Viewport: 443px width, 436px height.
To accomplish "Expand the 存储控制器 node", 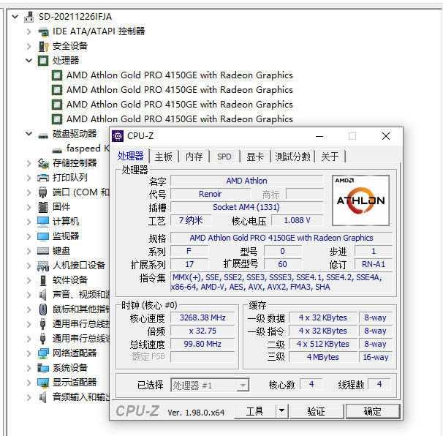I will 29,163.
